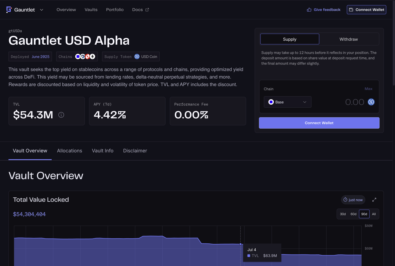Open the Vault Info tab

point(103,151)
